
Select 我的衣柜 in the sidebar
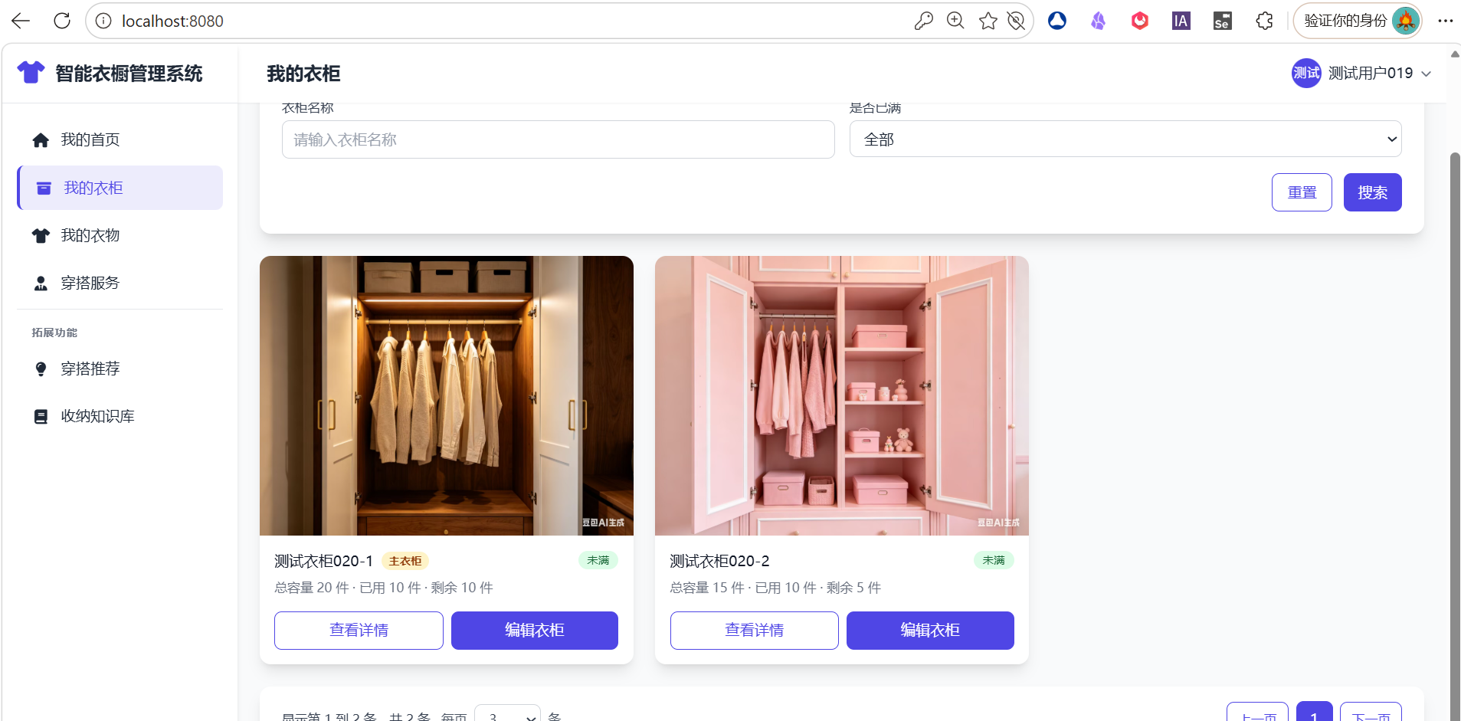tap(120, 188)
